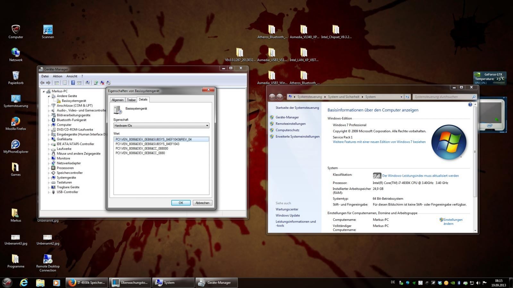Viewport: 513px width, 288px height.
Task: Open the Datei menu
Action: click(45, 76)
